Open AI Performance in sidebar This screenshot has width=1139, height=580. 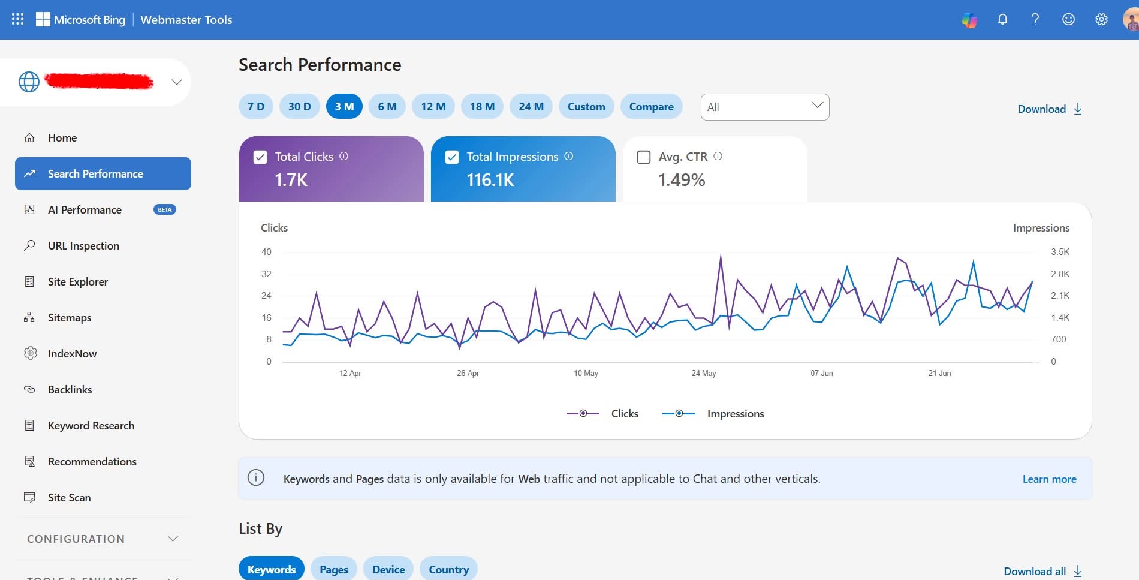[x=103, y=209]
